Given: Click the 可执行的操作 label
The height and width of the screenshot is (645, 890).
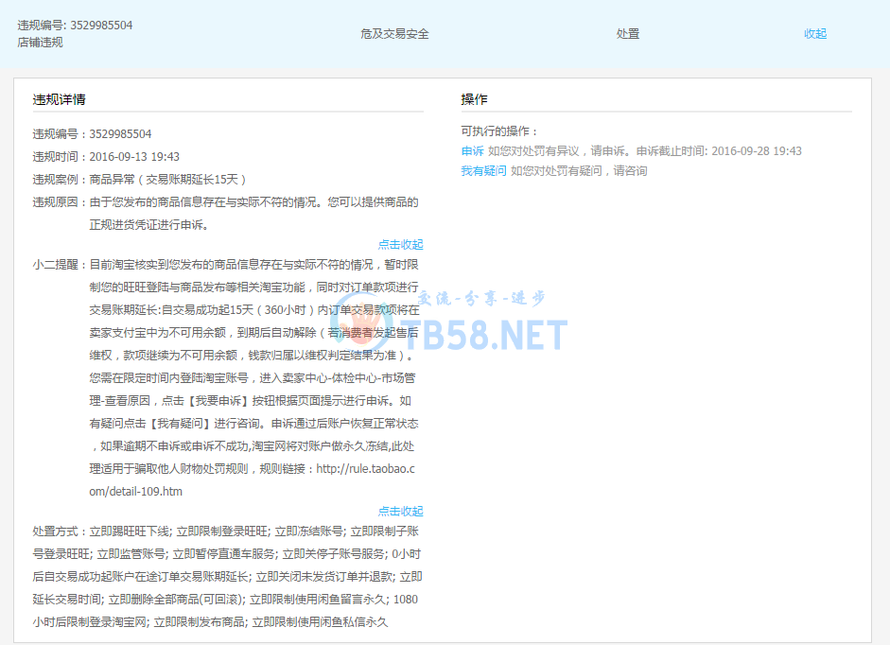Looking at the screenshot, I should (x=498, y=131).
